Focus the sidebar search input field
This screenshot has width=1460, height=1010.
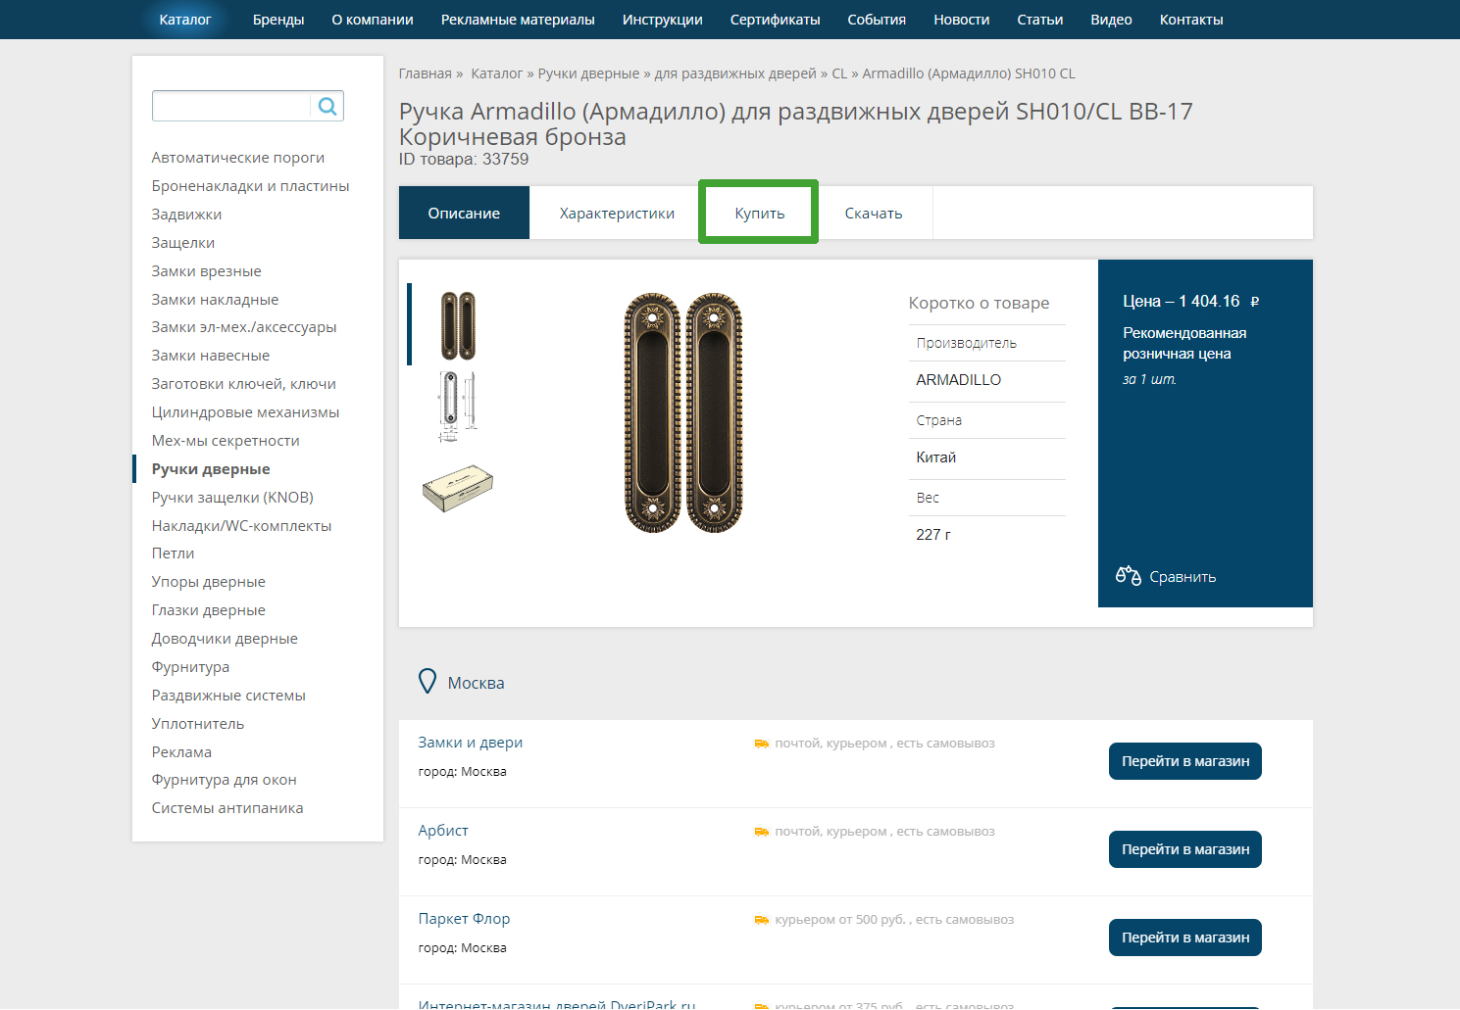click(232, 106)
